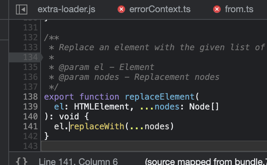Click the replaceElement function name
The height and width of the screenshot is (165, 267).
(160, 97)
